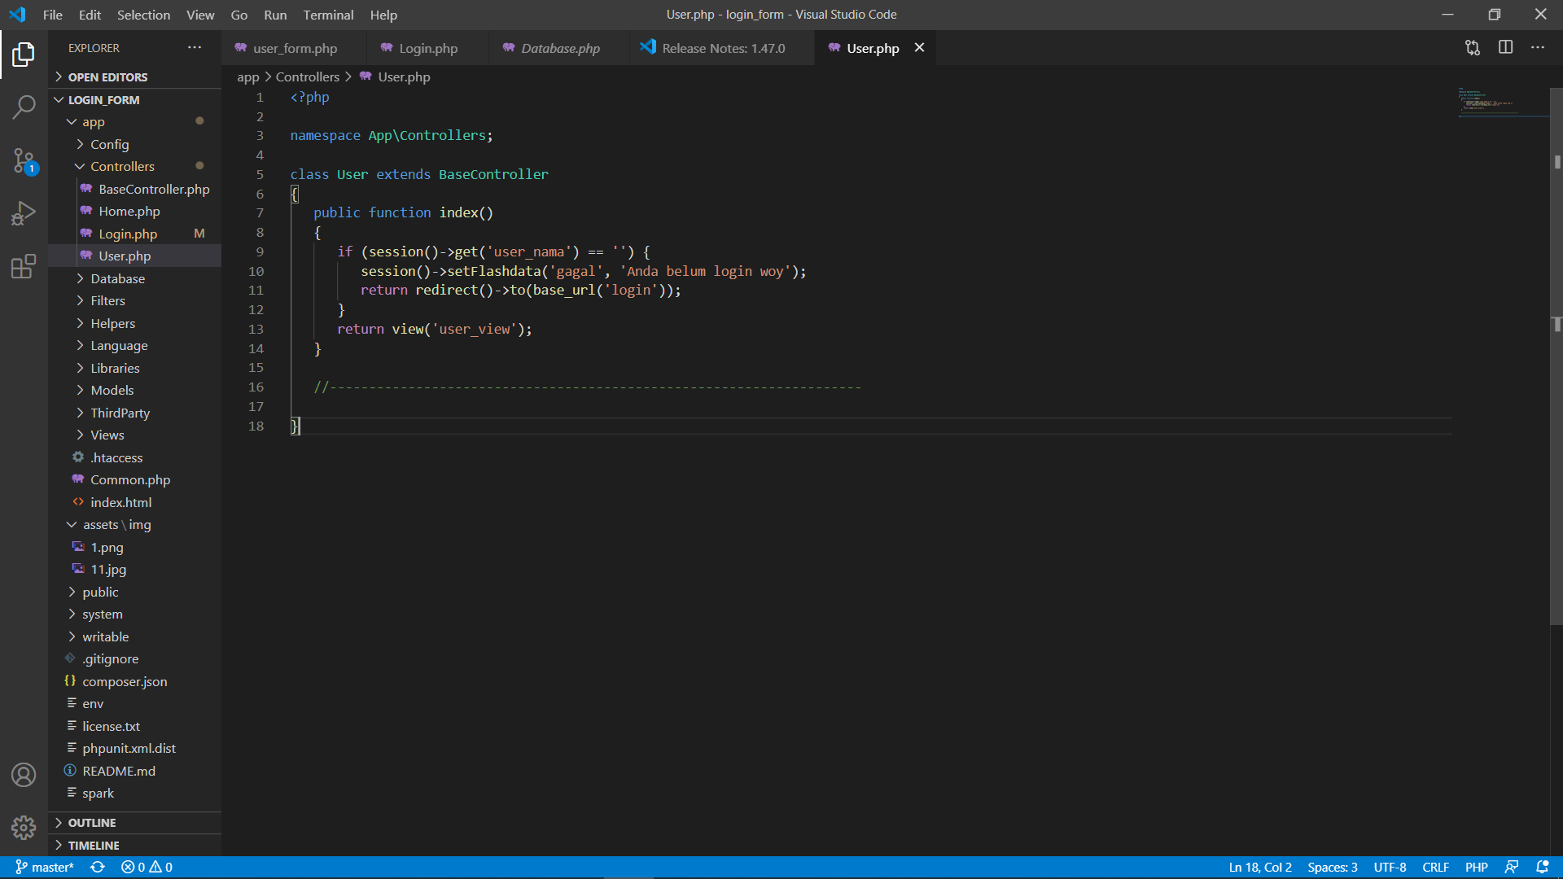The image size is (1563, 879).
Task: Click line number 9 in gutter
Action: tap(260, 251)
